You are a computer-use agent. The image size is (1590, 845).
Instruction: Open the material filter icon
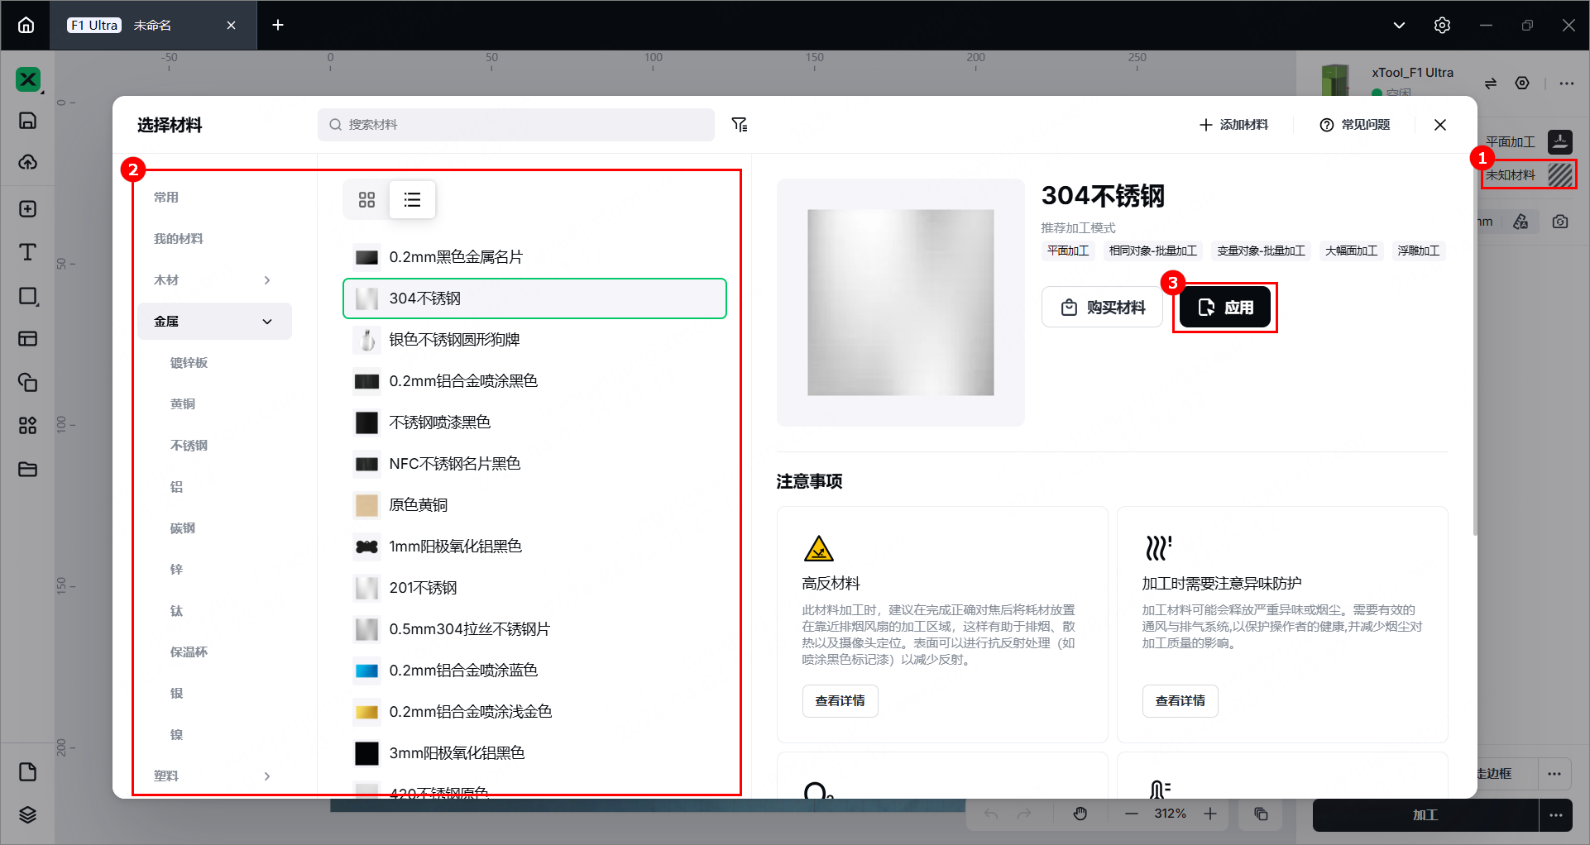coord(740,125)
